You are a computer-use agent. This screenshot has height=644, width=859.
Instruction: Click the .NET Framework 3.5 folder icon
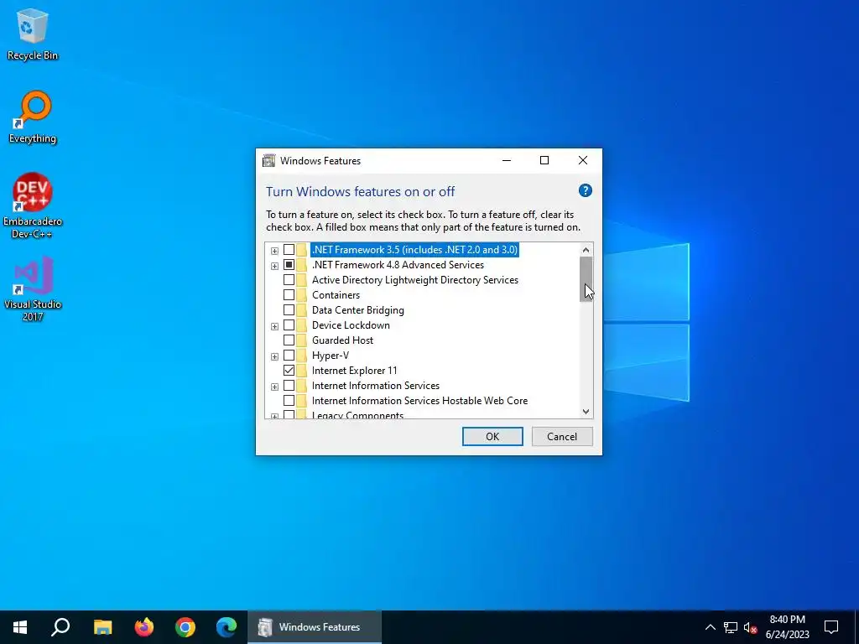tap(302, 250)
